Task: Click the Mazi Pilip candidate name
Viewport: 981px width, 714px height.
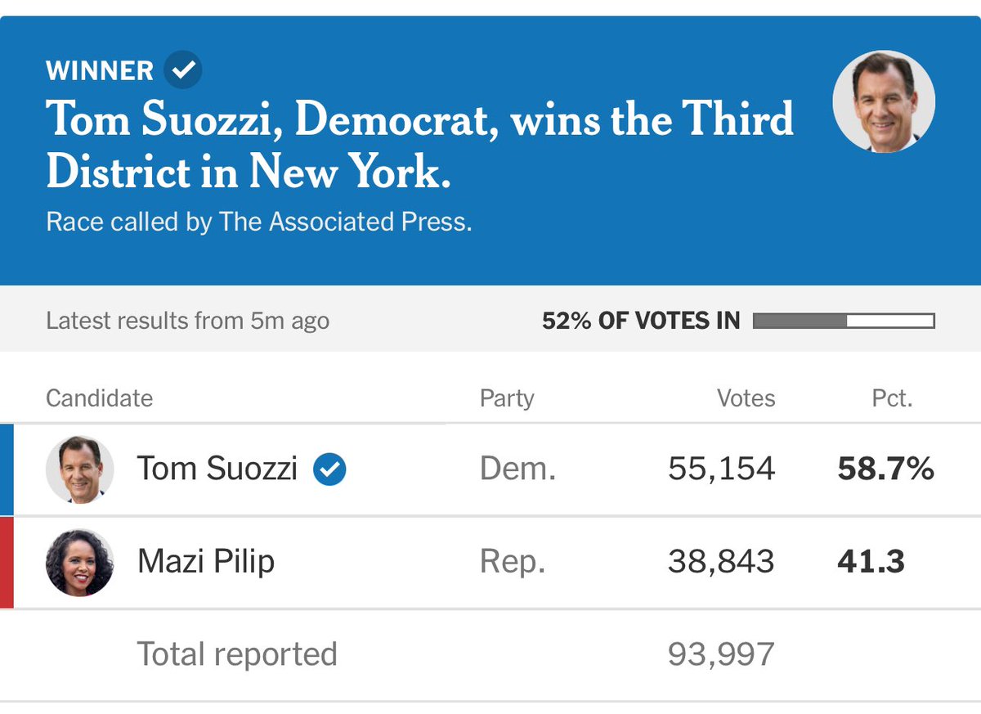Action: 206,561
